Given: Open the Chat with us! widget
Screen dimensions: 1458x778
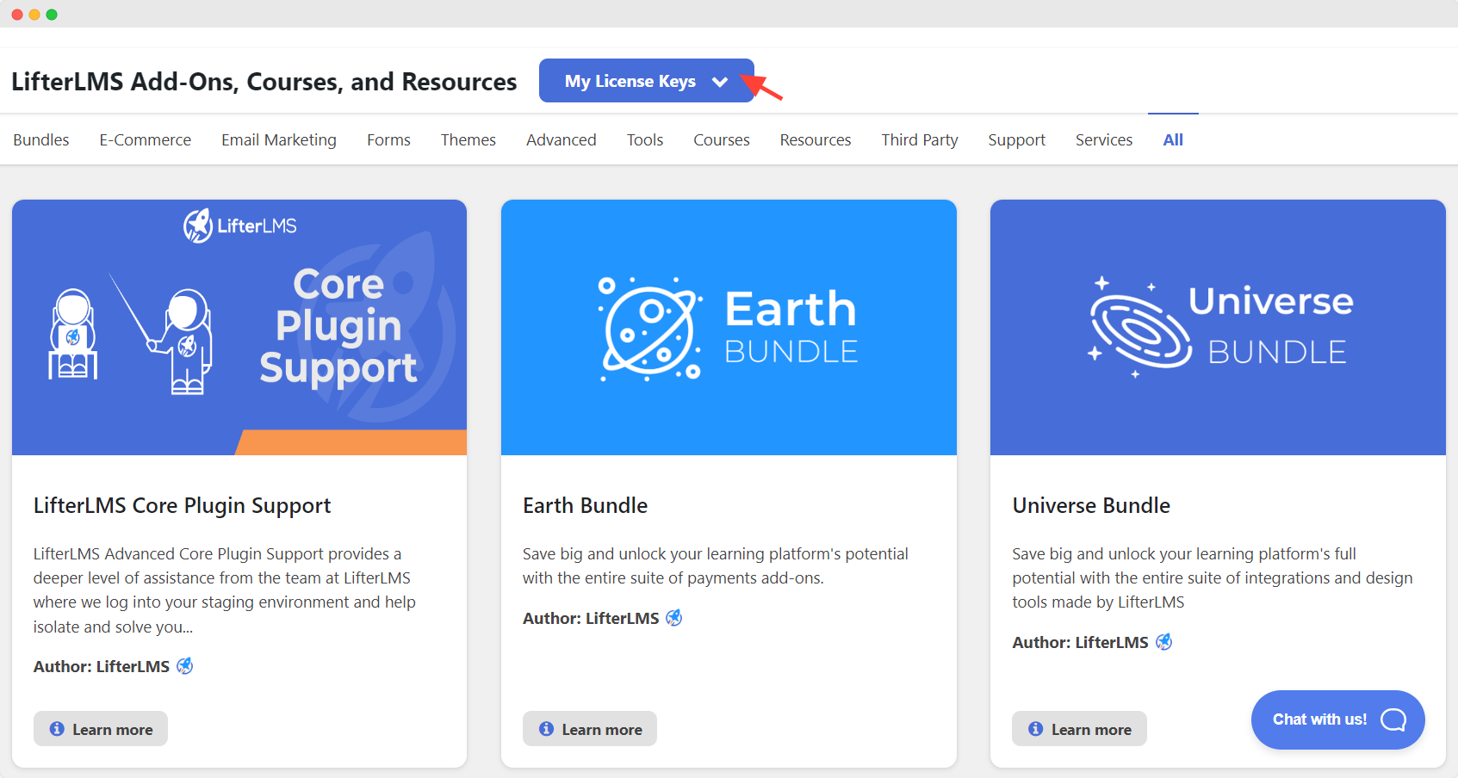Looking at the screenshot, I should click(1338, 719).
